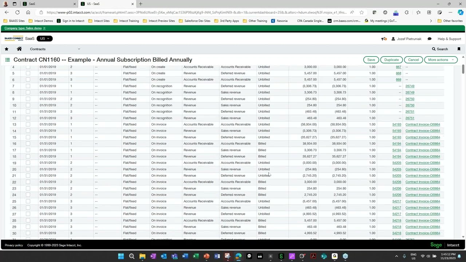Go to the Intacct home icon
Image resolution: width=466 pixels, height=262 pixels.
[19, 49]
